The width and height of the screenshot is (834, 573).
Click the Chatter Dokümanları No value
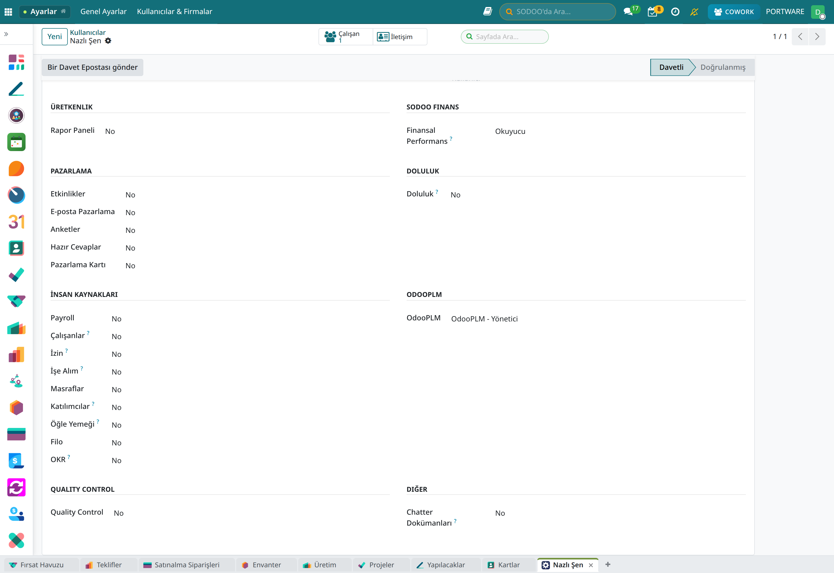pyautogui.click(x=500, y=513)
